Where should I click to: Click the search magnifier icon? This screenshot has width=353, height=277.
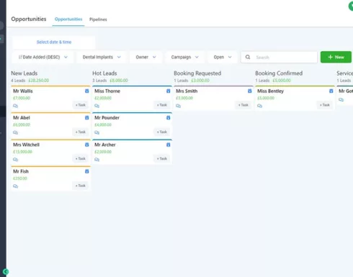click(248, 57)
